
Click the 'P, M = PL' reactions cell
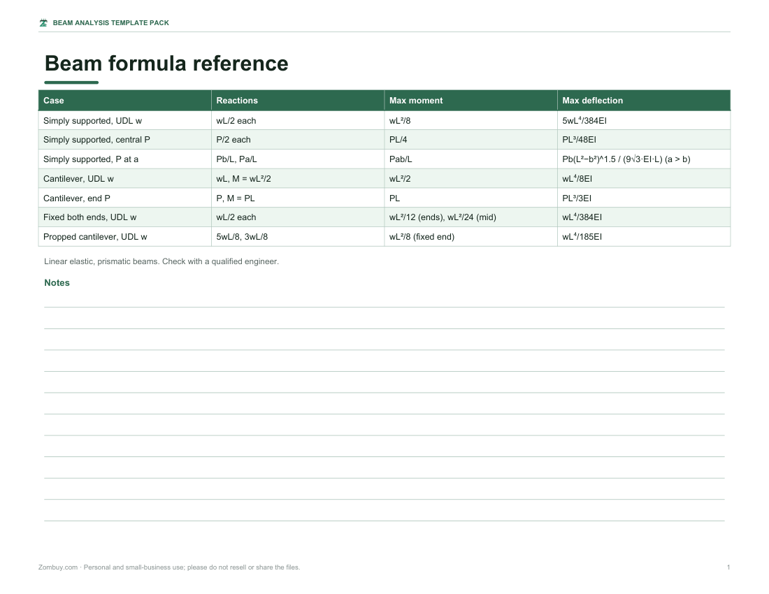298,198
